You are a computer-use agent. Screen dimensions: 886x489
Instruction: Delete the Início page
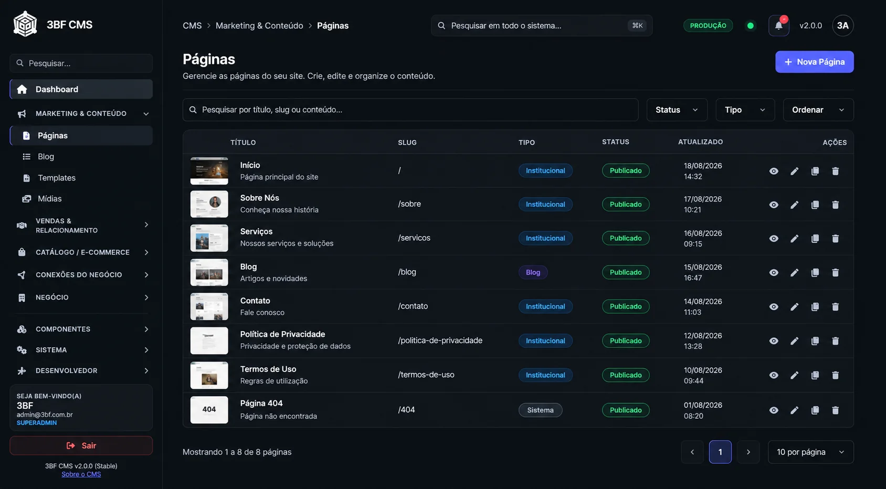pos(835,171)
